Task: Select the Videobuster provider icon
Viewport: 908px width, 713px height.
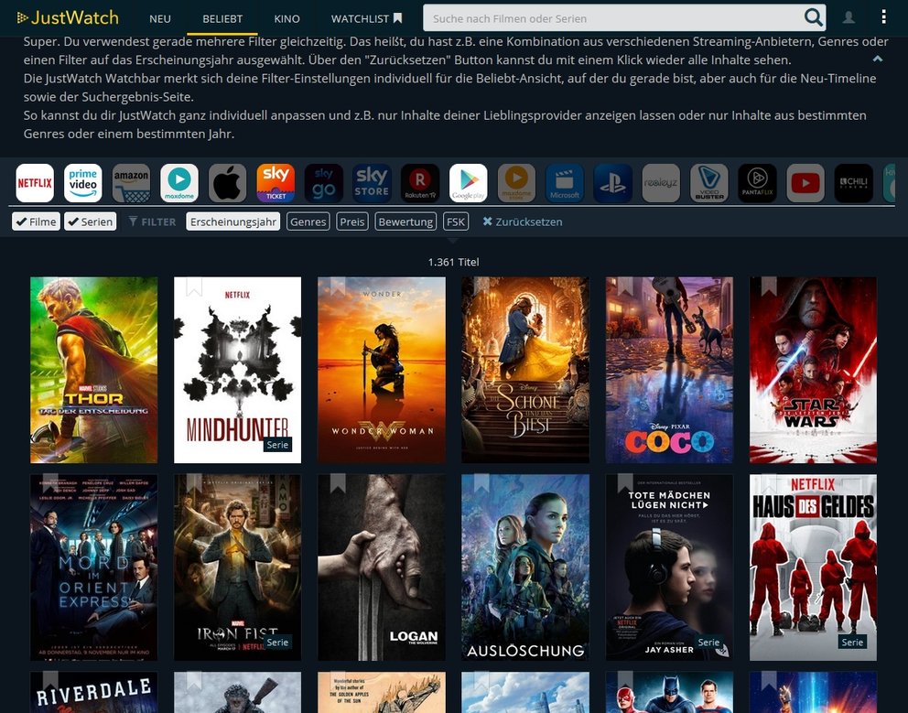Action: pos(709,183)
